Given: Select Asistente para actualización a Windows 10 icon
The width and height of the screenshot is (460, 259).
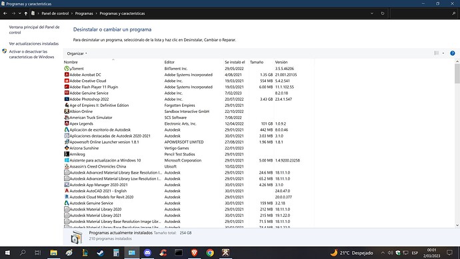Looking at the screenshot, I should 67,160.
